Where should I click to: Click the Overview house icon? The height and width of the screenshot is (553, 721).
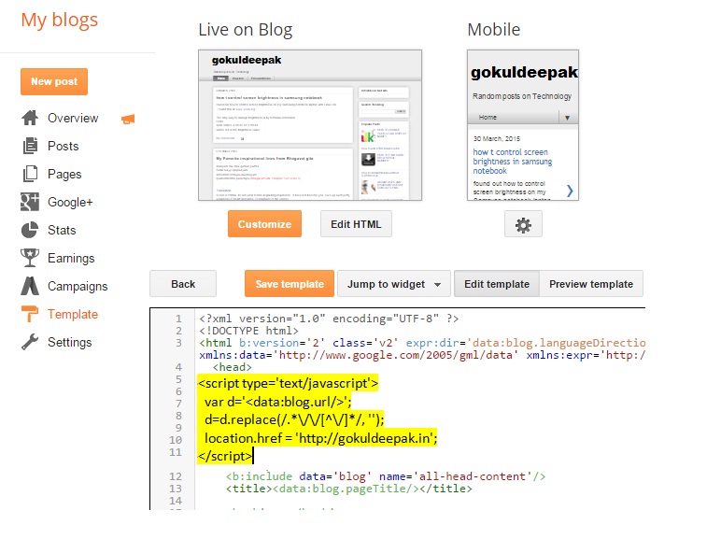[30, 118]
